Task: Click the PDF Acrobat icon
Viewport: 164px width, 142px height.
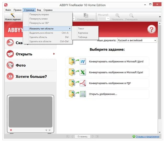Action: click(x=83, y=83)
